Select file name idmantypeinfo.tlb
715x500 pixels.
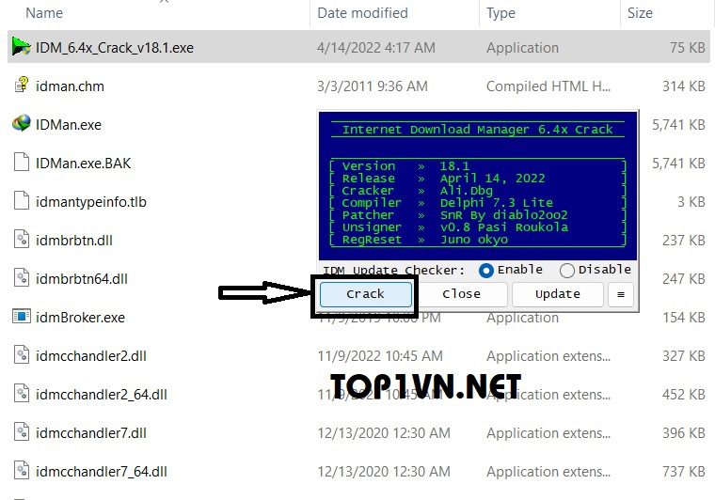(90, 202)
